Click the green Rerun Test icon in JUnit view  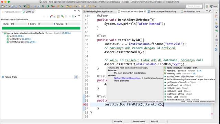pos(62,16)
